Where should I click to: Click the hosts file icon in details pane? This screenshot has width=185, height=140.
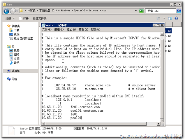click(x=12, y=131)
